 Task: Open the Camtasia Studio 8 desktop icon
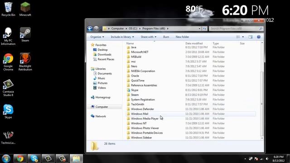click(x=8, y=88)
